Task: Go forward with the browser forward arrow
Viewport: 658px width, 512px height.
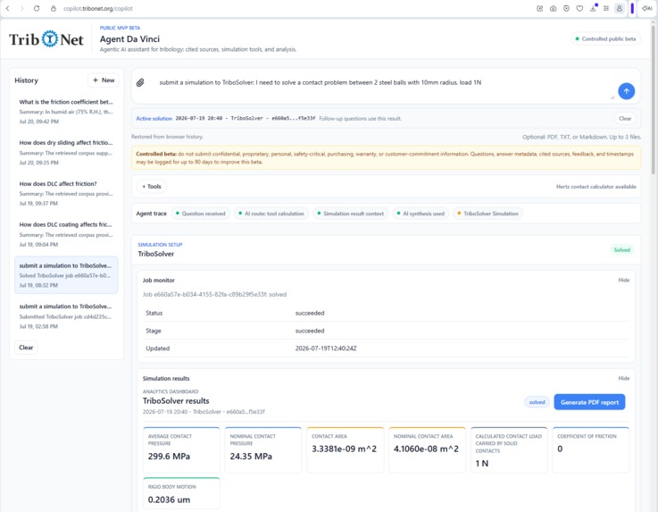Action: point(21,8)
